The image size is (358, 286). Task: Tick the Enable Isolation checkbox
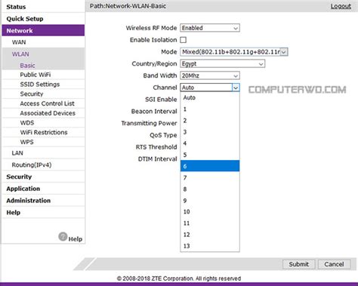pyautogui.click(x=184, y=40)
